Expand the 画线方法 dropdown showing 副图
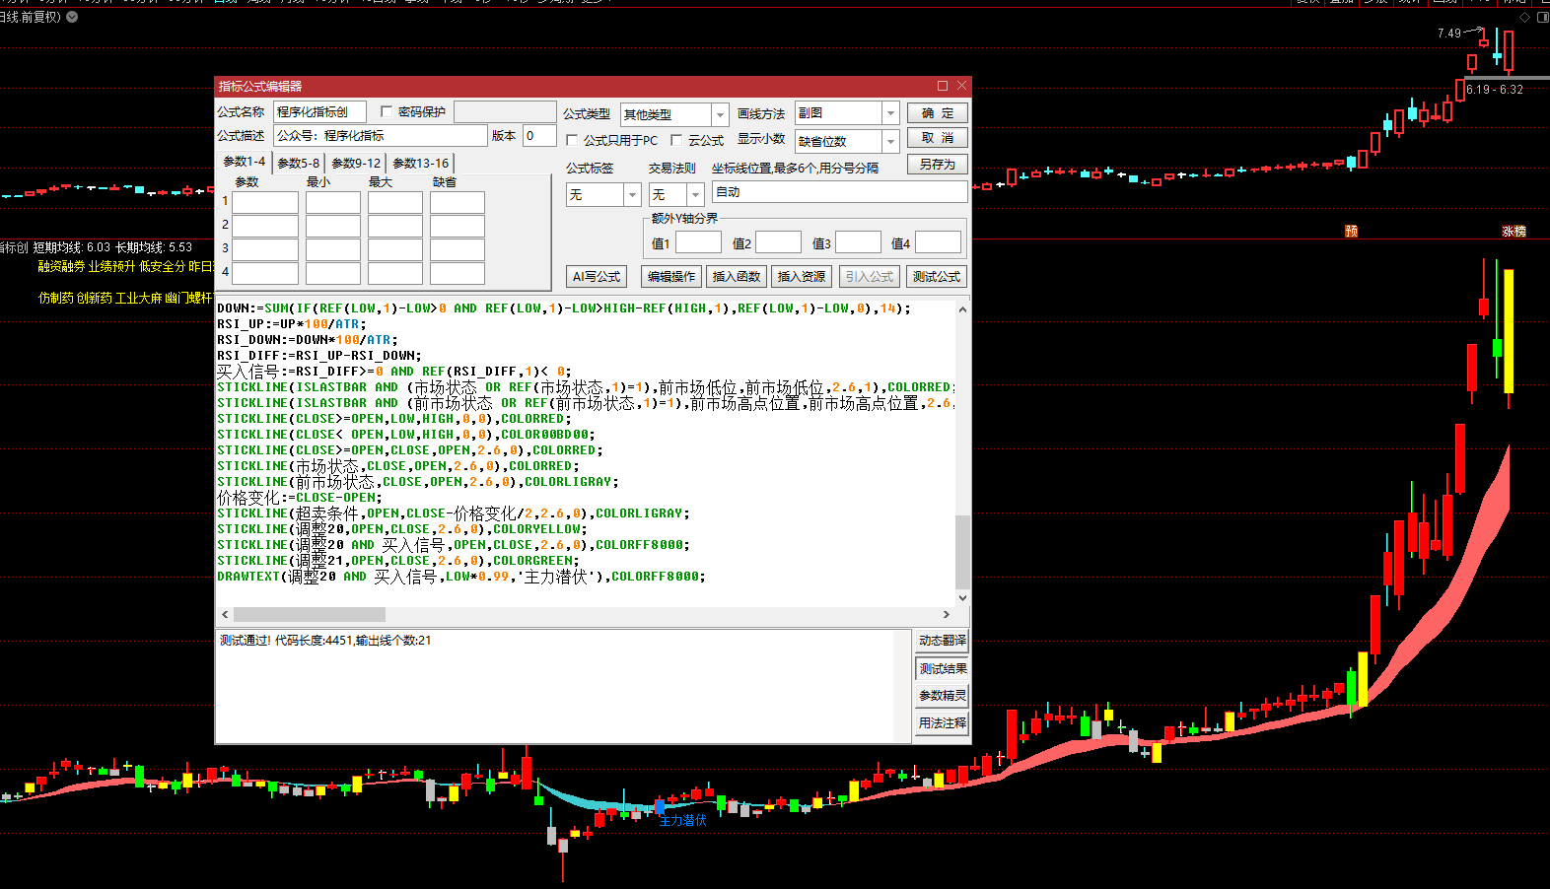Screen dimensions: 1550x889 [x=890, y=113]
